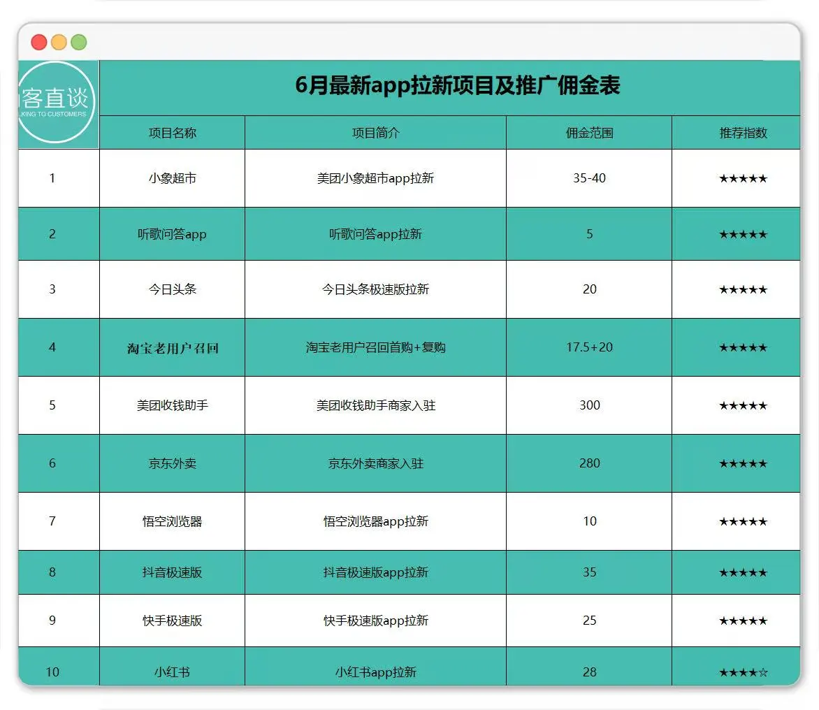Click the 客直谈 circular logo
Viewport: 819px width, 710px height.
[55, 103]
